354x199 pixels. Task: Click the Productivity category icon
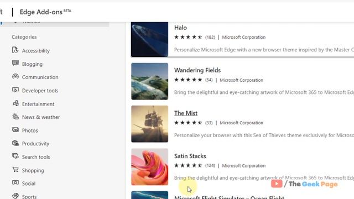15,143
